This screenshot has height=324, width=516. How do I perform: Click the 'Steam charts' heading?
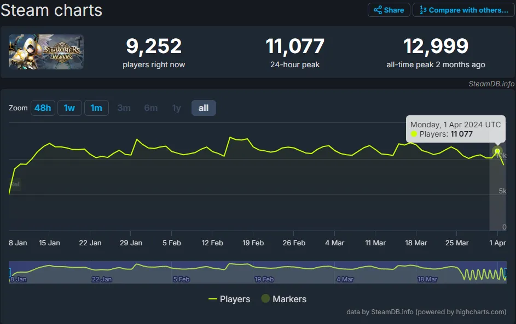[51, 10]
